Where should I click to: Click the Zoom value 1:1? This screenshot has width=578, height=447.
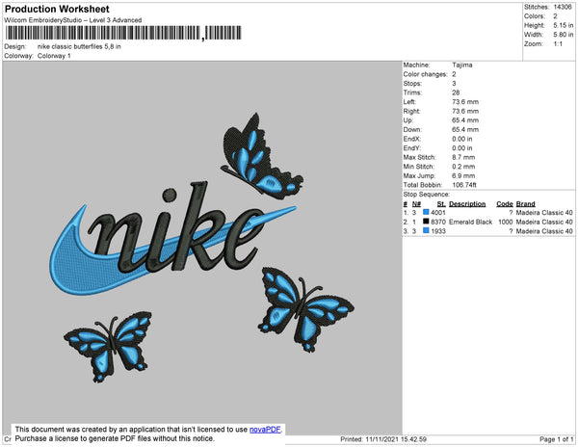click(558, 44)
